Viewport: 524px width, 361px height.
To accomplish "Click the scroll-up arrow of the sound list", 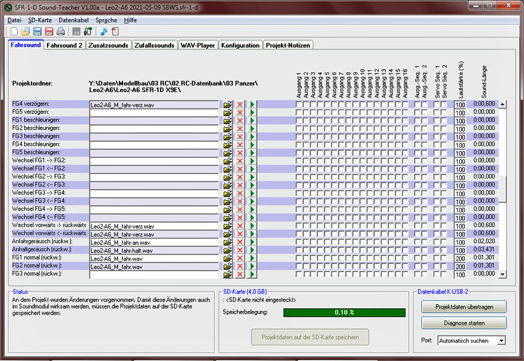I will (503, 104).
